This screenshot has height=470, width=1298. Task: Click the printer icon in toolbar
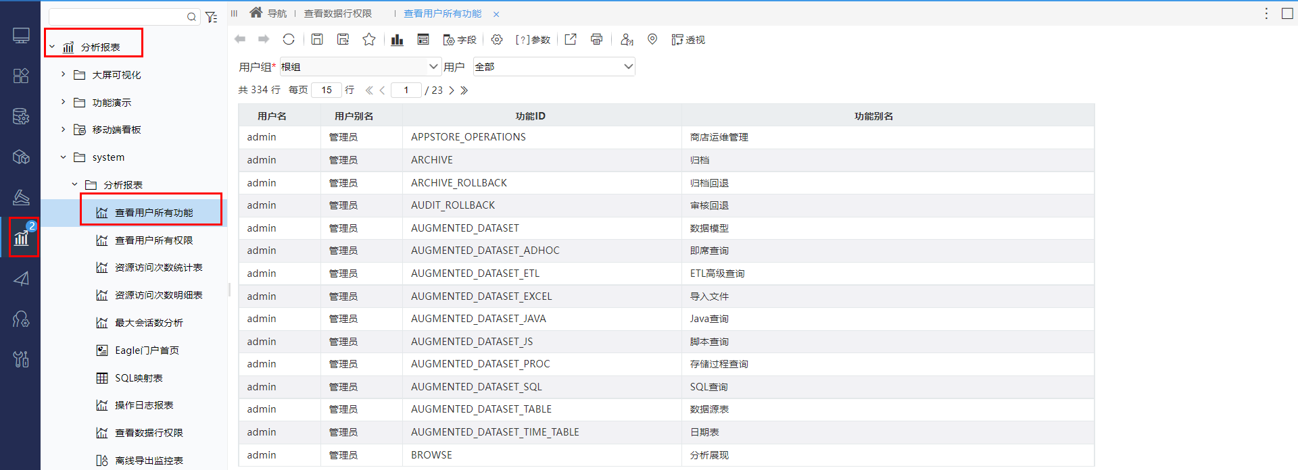(x=596, y=39)
